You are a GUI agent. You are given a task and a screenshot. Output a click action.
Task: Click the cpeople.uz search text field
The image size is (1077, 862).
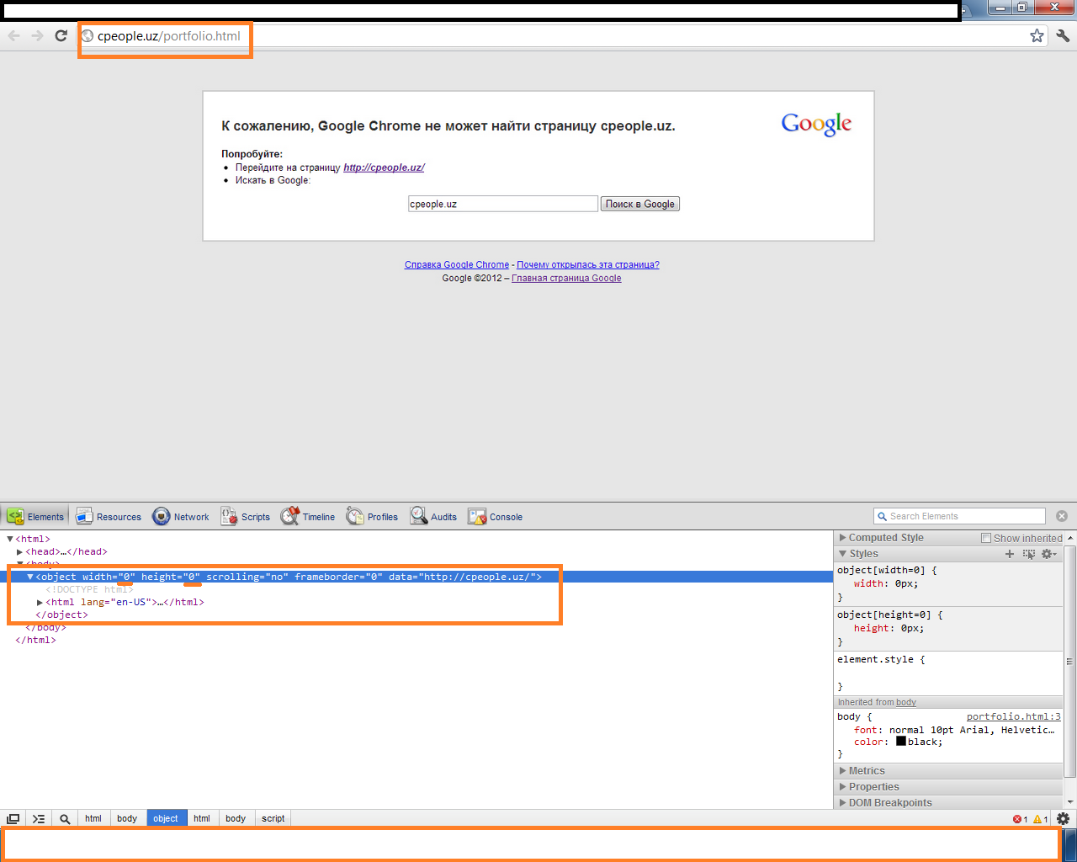[x=503, y=204]
